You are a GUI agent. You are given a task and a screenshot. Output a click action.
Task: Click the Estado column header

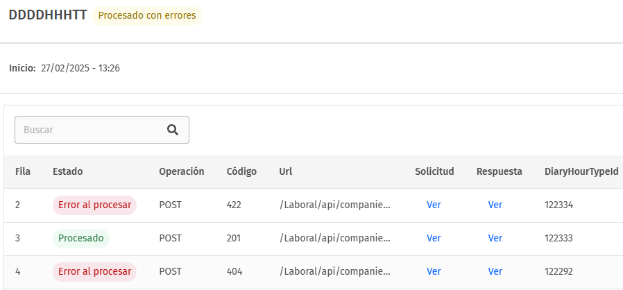click(68, 171)
